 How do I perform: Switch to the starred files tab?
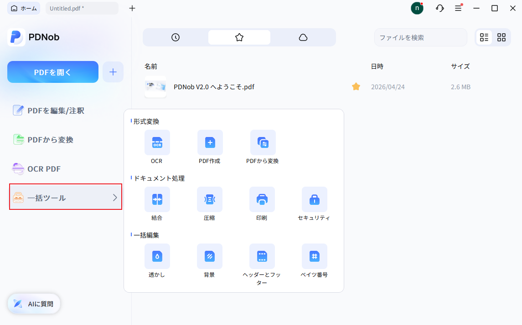click(239, 37)
